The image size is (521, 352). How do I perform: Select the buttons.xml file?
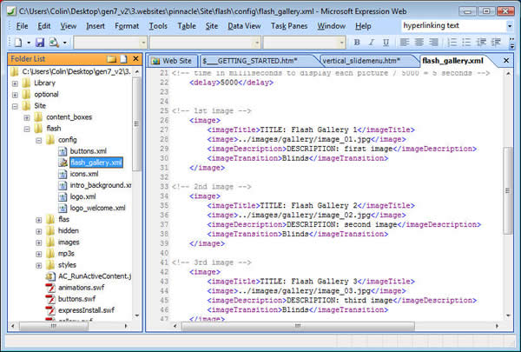pos(88,150)
